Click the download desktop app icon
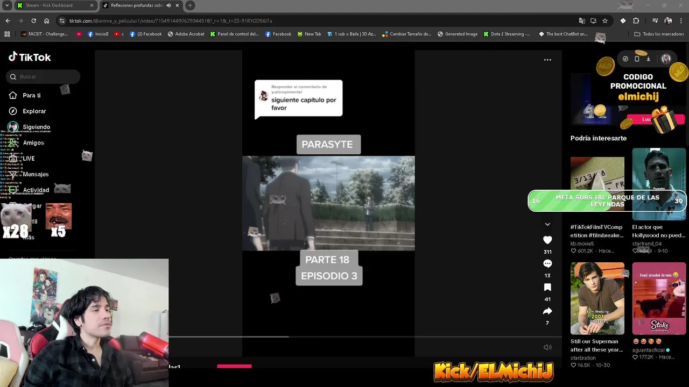Viewport: 689px width, 387px height. pos(648,59)
